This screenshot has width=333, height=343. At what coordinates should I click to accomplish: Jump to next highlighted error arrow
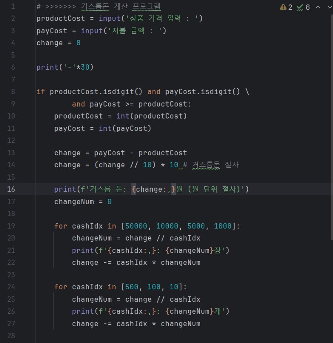click(330, 7)
